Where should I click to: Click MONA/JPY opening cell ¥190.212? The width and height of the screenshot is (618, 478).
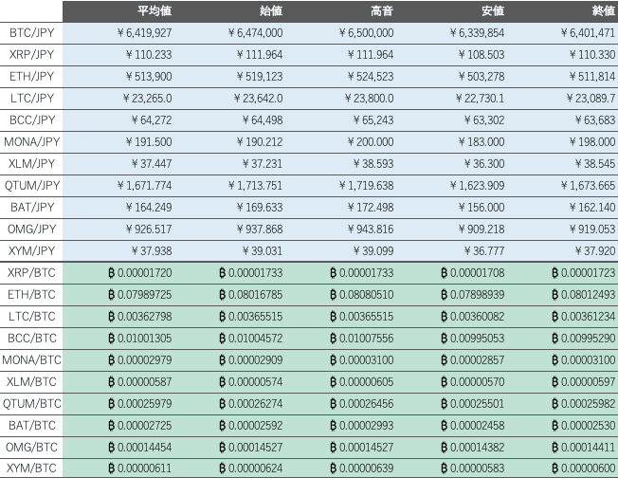[260, 141]
